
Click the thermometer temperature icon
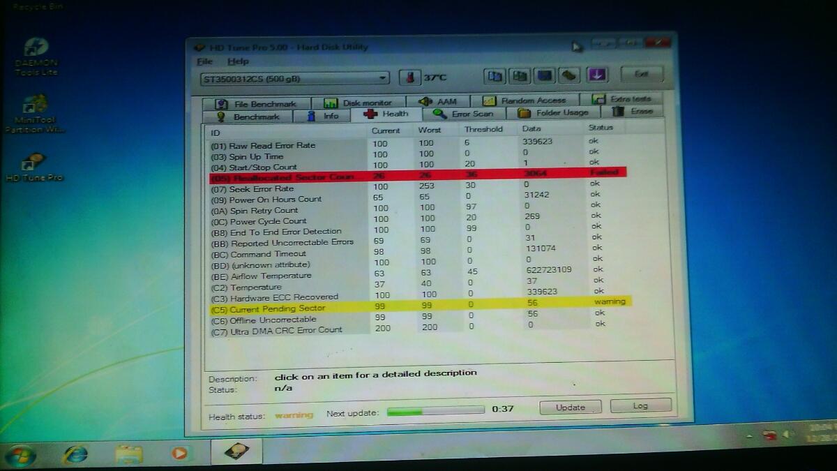(409, 77)
